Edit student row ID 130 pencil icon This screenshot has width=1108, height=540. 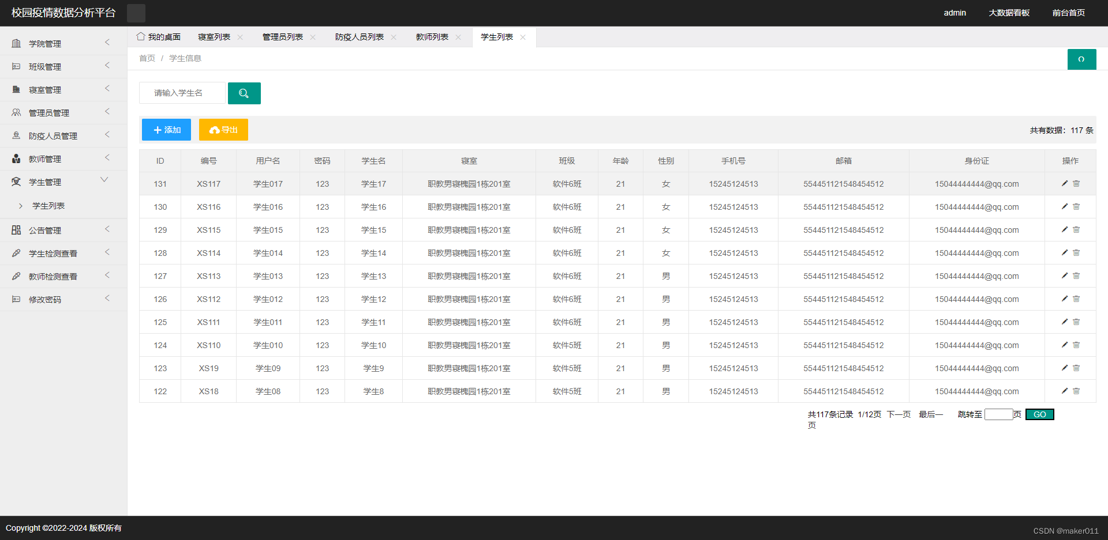[1065, 207]
